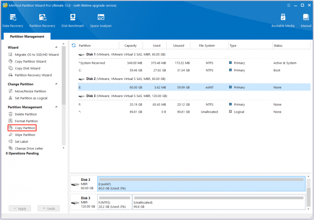Select the E: exFAT partition row
The image size is (314, 220).
(194, 87)
